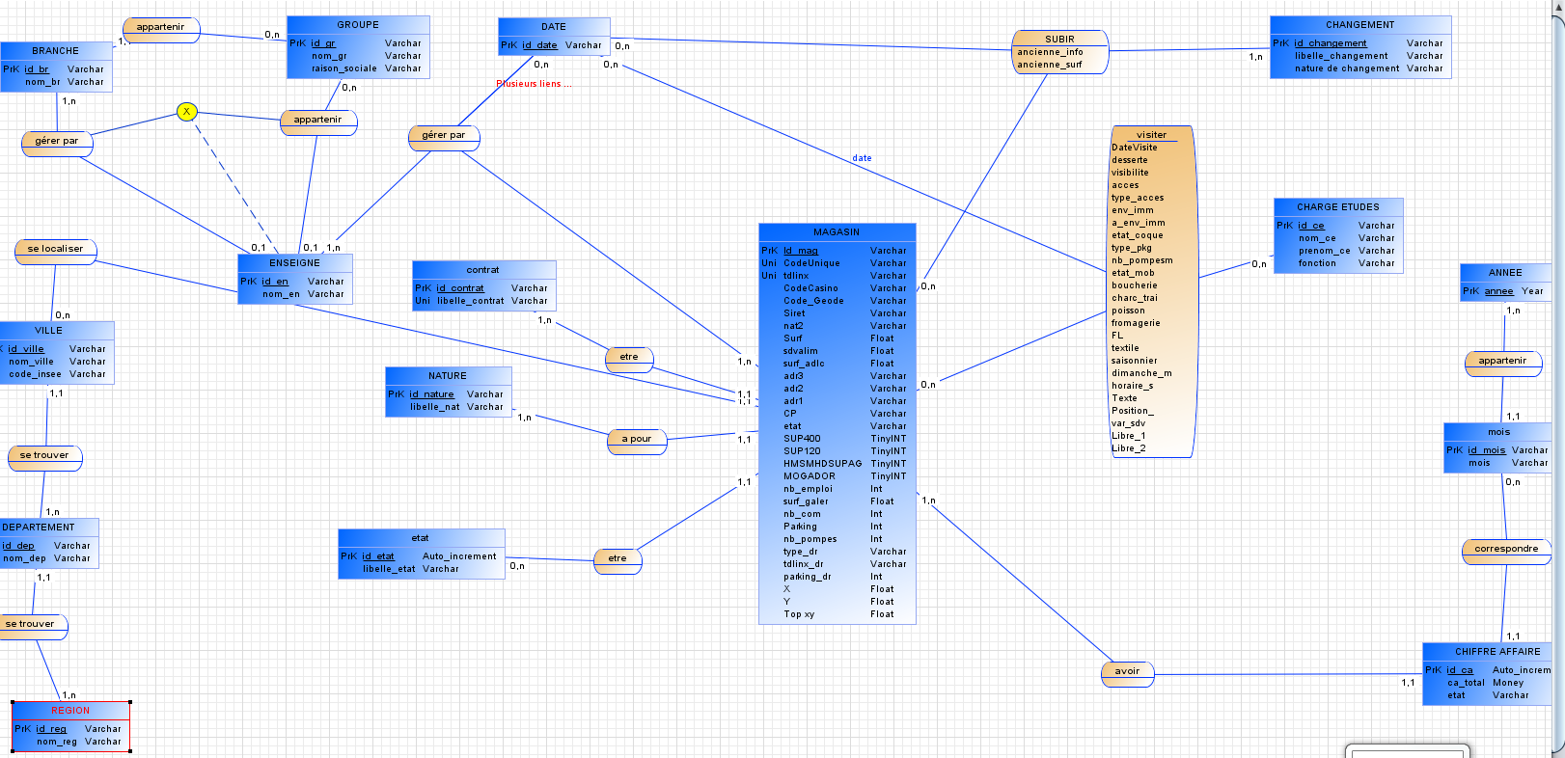This screenshot has width=1565, height=758.
Task: Click the correspondre association
Action: tap(1506, 550)
